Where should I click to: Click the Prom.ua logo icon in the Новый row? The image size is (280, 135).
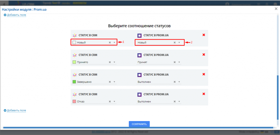pos(139,36)
